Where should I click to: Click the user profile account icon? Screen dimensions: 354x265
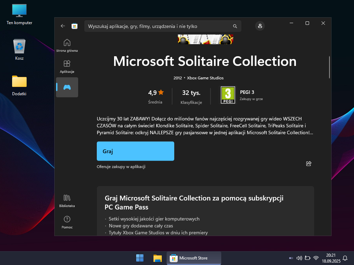(x=260, y=26)
